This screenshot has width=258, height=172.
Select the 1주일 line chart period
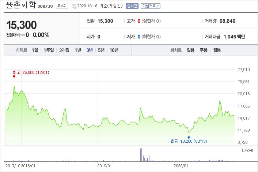(49, 50)
